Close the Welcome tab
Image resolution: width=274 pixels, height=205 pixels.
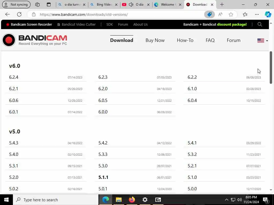pos(180,5)
